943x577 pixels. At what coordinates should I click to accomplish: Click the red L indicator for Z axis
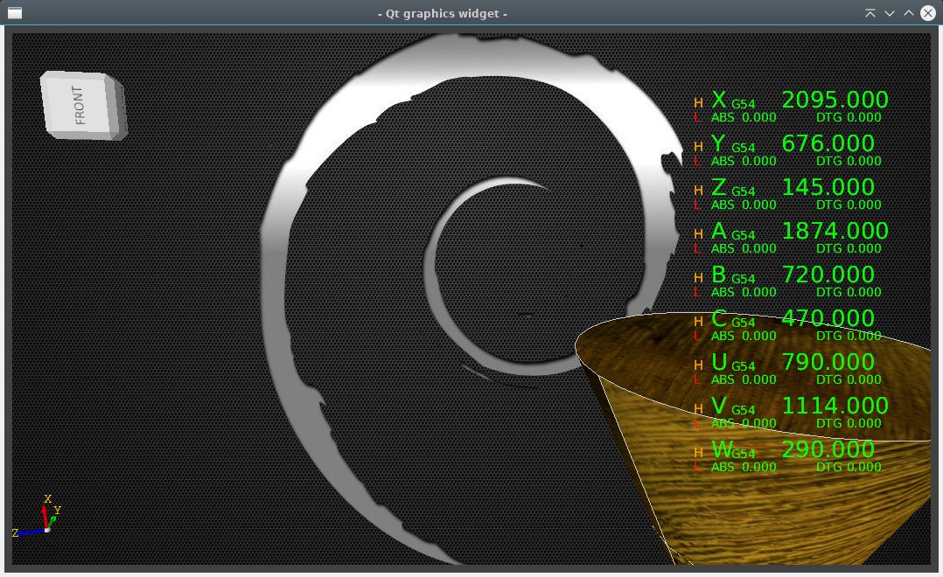point(697,205)
